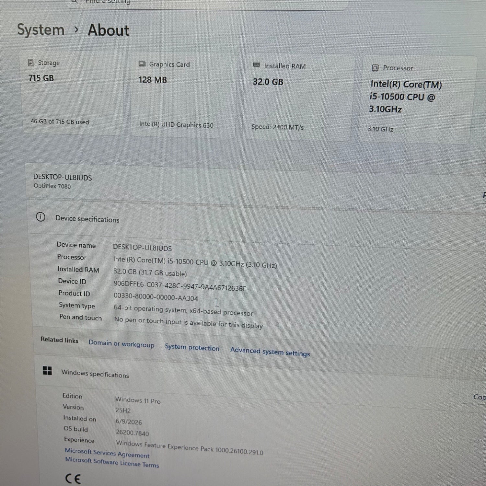Open the Graphics Card 128 MB card
The width and height of the screenshot is (486, 486).
184,96
